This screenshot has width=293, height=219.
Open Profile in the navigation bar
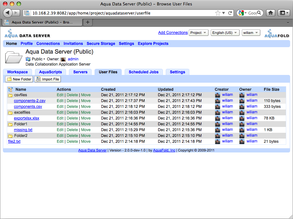tap(27, 43)
